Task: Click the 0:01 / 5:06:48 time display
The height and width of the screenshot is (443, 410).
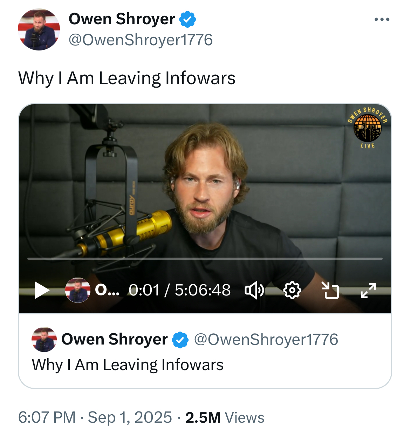Action: coord(180,290)
